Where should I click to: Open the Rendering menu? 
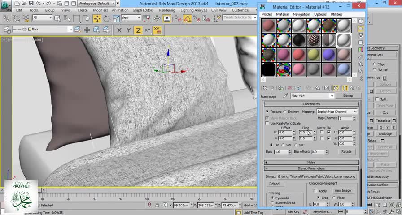tap(166, 10)
